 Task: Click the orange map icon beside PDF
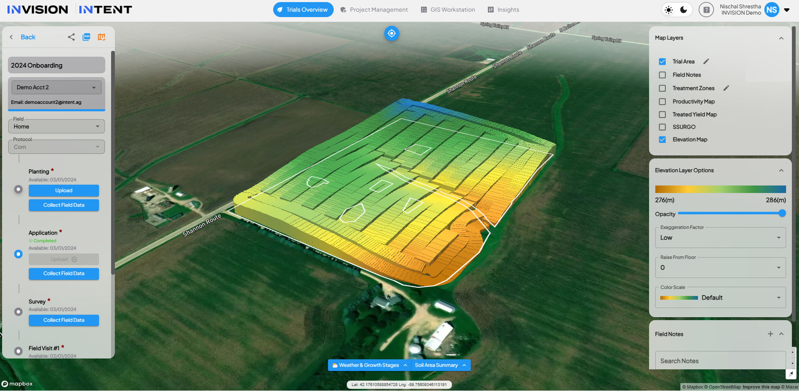[x=101, y=37]
